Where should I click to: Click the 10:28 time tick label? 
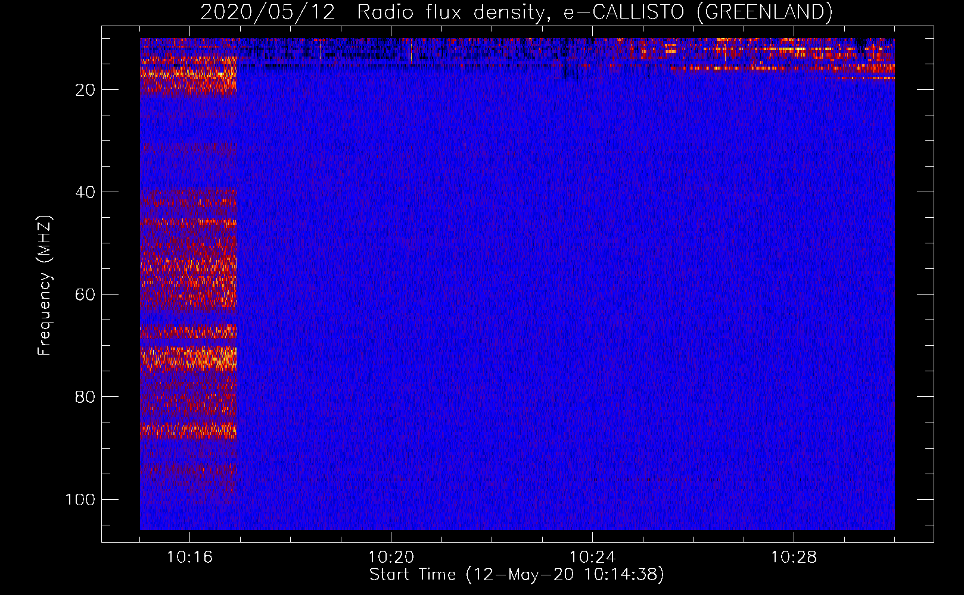coord(794,558)
